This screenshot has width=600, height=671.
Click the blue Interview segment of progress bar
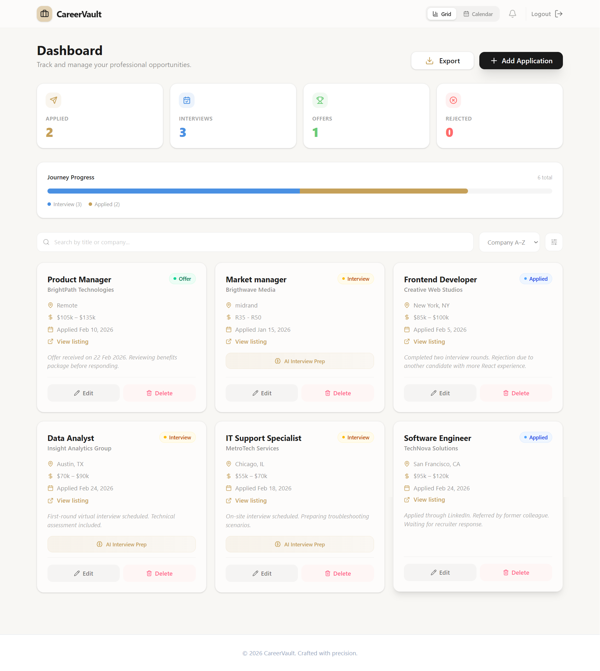pyautogui.click(x=174, y=191)
